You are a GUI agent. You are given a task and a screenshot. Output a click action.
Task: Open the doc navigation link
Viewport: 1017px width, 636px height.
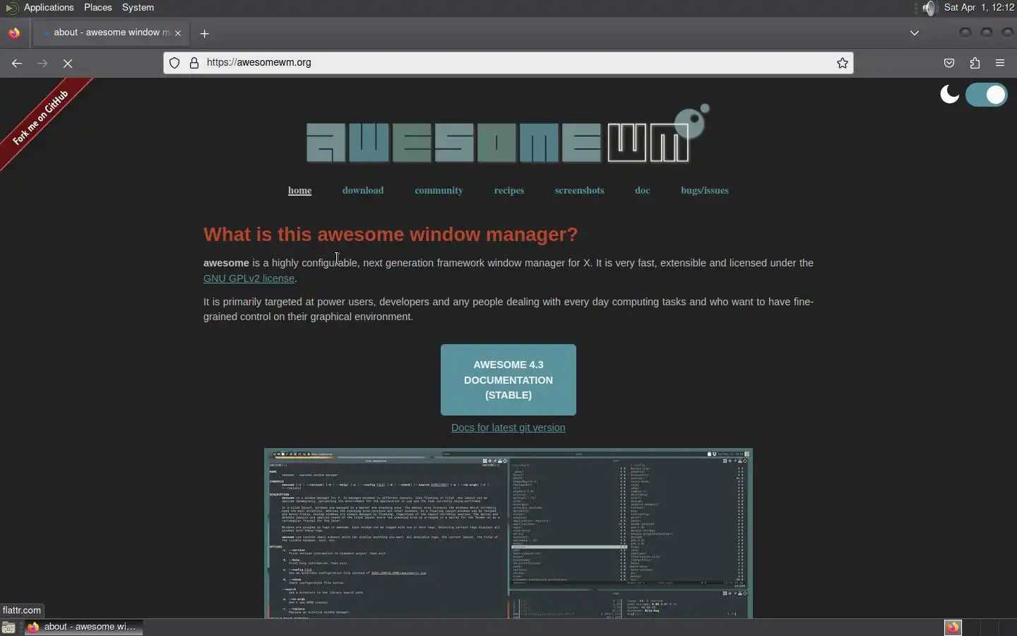642,191
